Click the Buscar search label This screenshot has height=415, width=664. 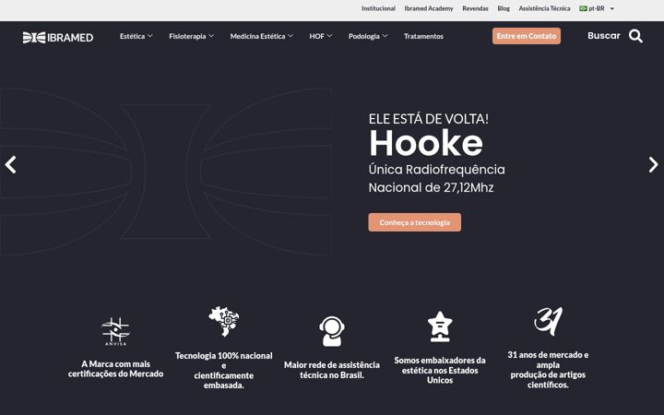click(603, 36)
